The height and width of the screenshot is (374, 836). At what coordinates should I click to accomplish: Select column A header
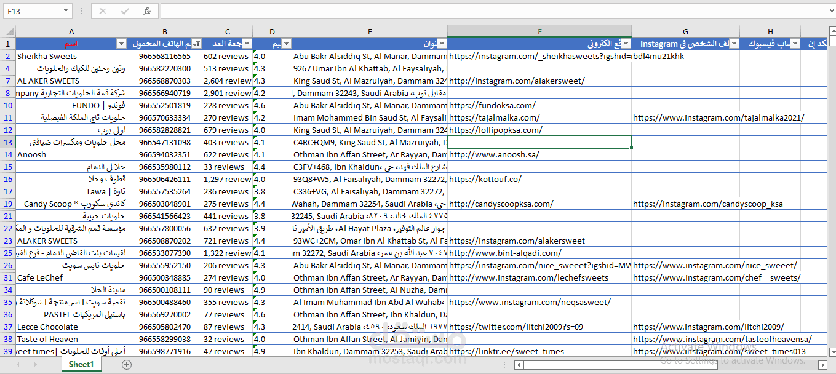[x=71, y=31]
